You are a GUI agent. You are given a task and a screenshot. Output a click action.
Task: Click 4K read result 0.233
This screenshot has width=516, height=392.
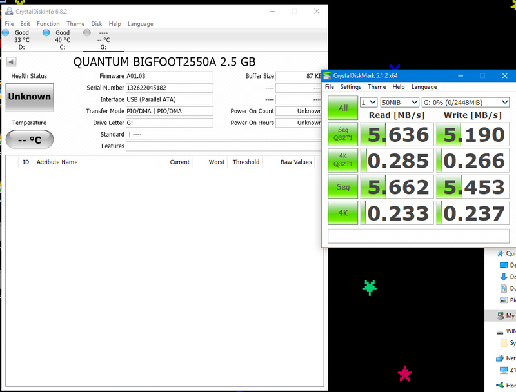397,213
